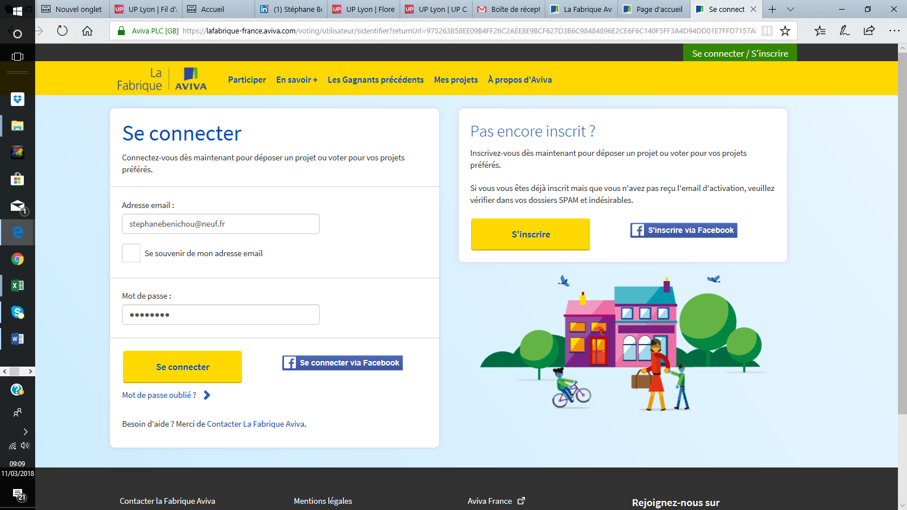Switch to Google Chrome in the taskbar
The height and width of the screenshot is (510, 907).
pyautogui.click(x=18, y=259)
